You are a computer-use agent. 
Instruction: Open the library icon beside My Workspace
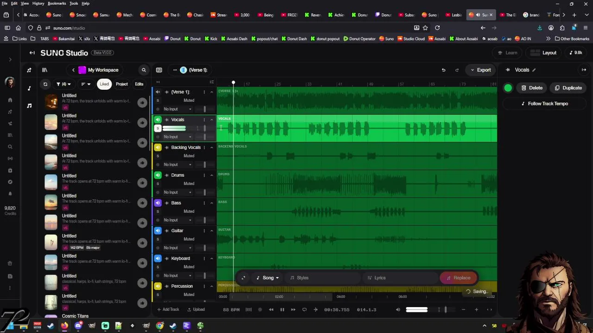point(44,70)
